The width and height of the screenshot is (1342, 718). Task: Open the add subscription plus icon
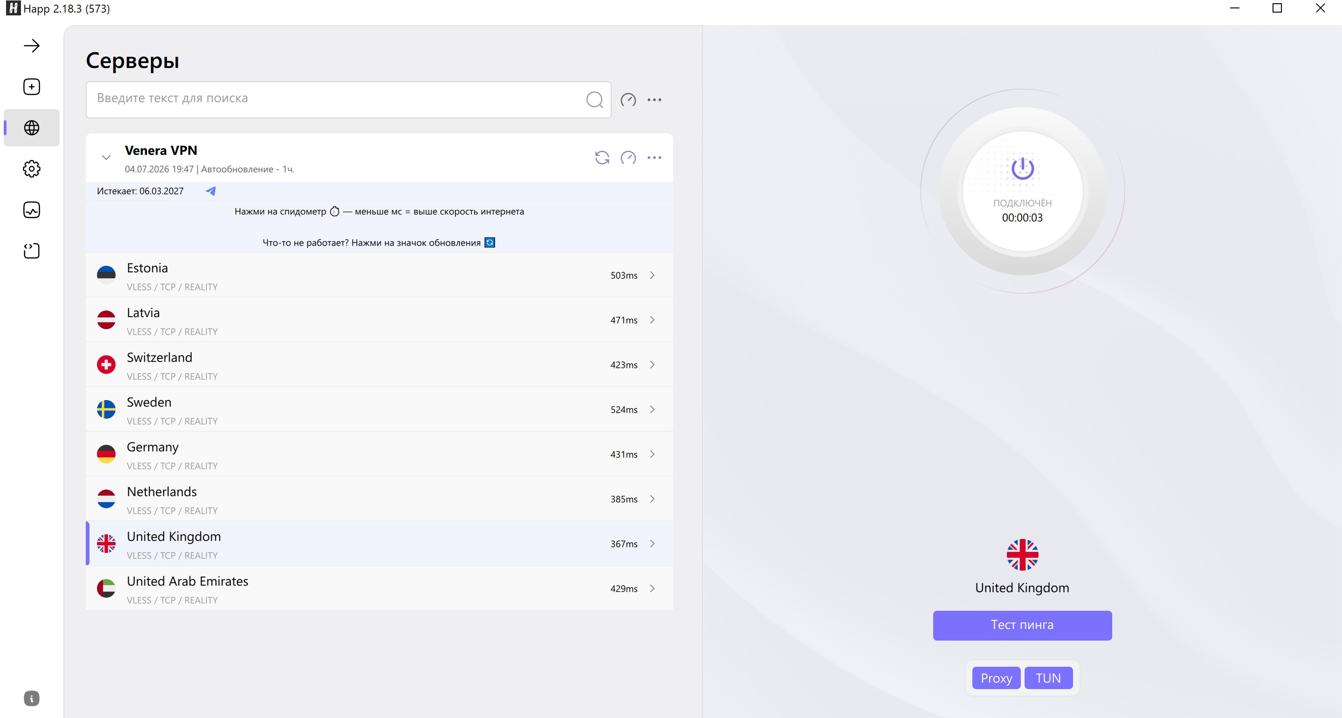[32, 87]
